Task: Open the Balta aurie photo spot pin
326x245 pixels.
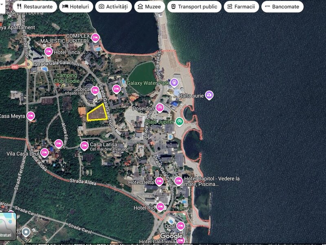Action: pyautogui.click(x=209, y=95)
